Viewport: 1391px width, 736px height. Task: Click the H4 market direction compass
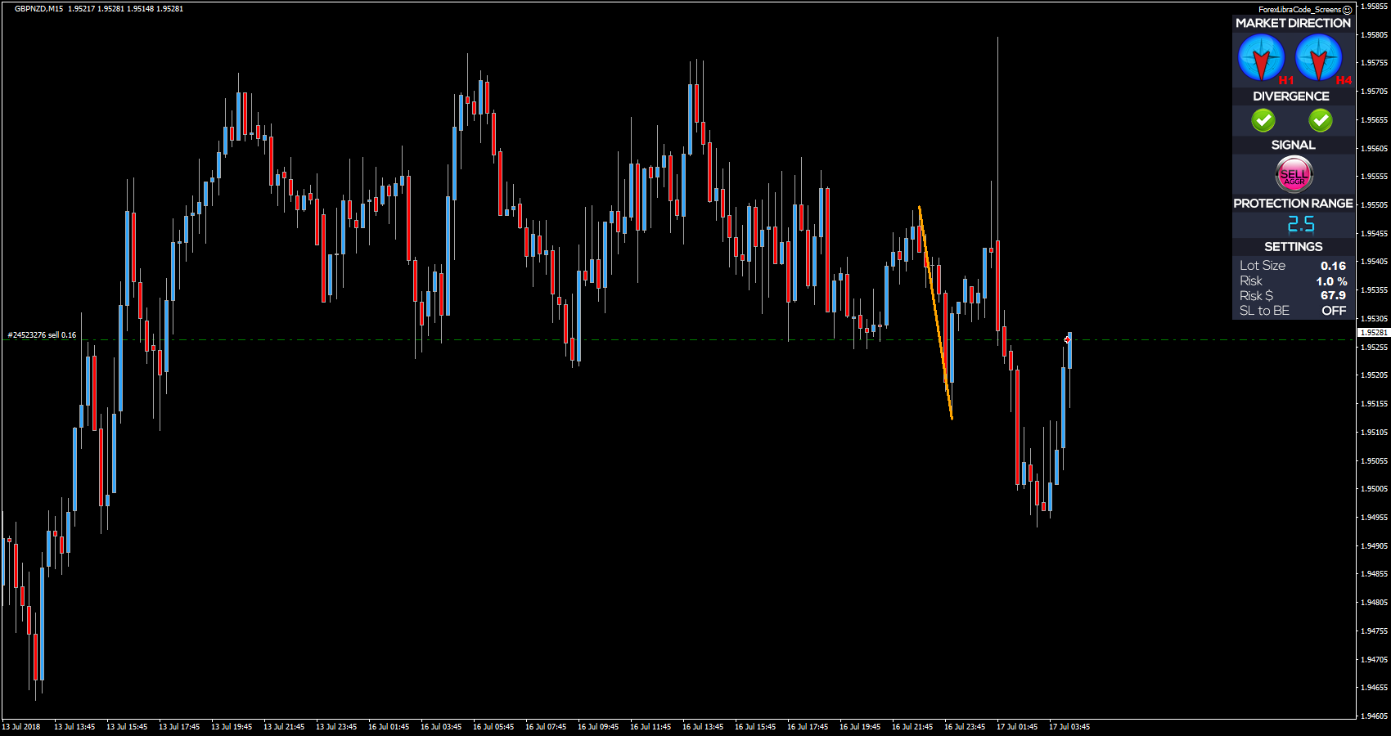tap(1318, 58)
